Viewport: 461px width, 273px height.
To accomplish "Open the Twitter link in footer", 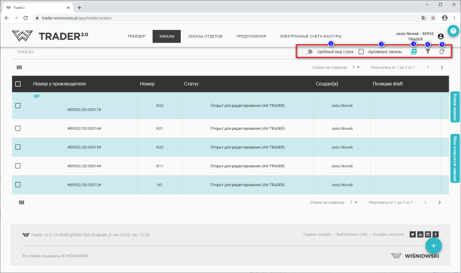I will (412, 235).
